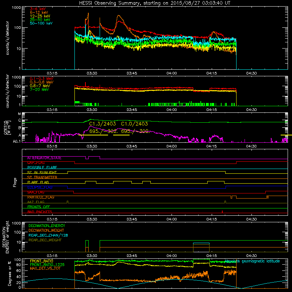The height and width of the screenshot is (292, 292).
Task: Select the ATTENUATOR_STATE flag label
Action: pyautogui.click(x=44, y=158)
